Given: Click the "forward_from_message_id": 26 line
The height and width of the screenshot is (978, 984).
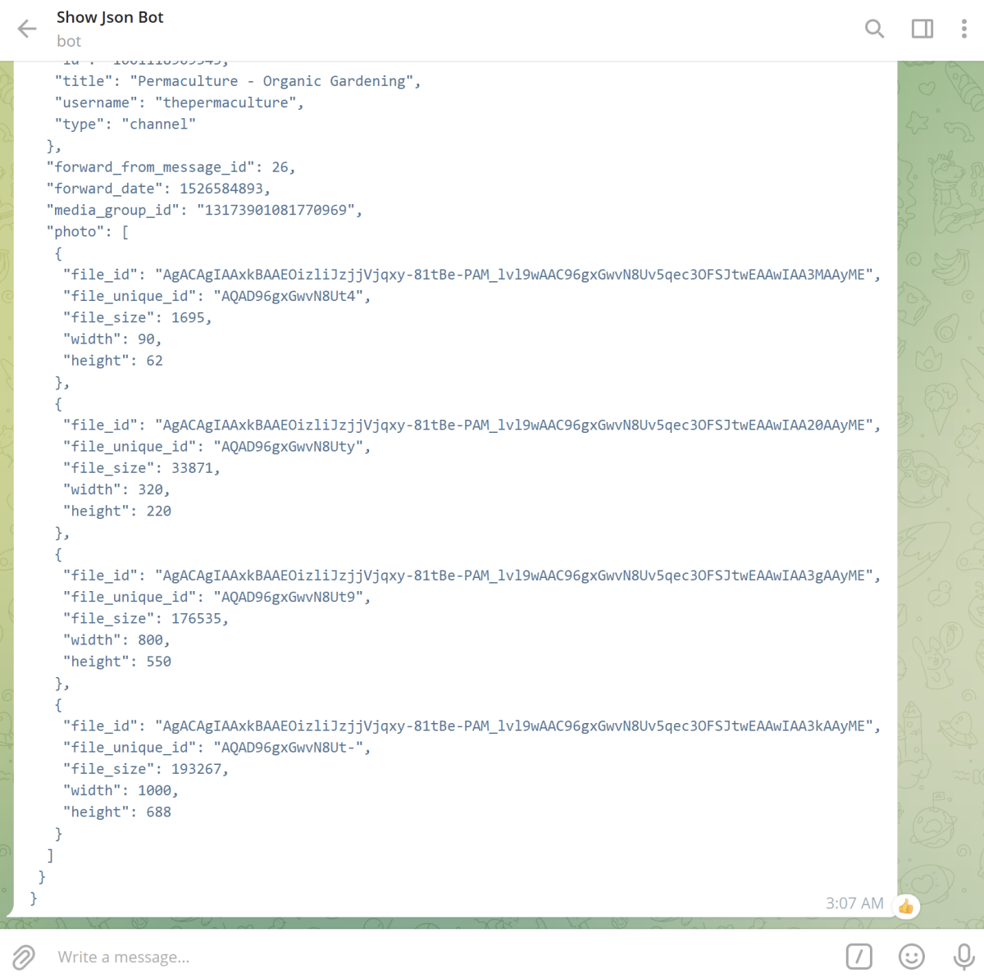Looking at the screenshot, I should coord(171,167).
